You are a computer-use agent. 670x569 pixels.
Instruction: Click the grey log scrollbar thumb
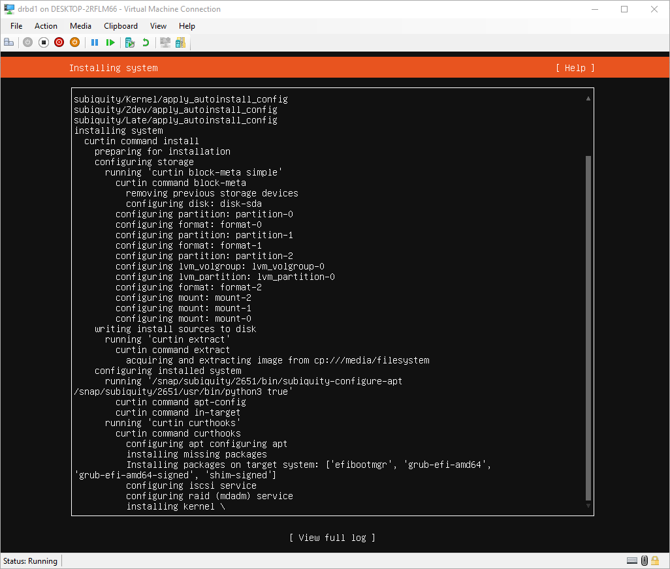coord(588,328)
